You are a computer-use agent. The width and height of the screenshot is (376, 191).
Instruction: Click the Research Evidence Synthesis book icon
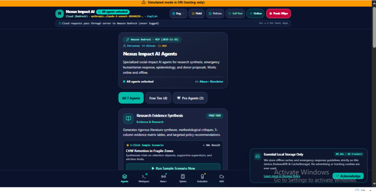click(x=128, y=119)
